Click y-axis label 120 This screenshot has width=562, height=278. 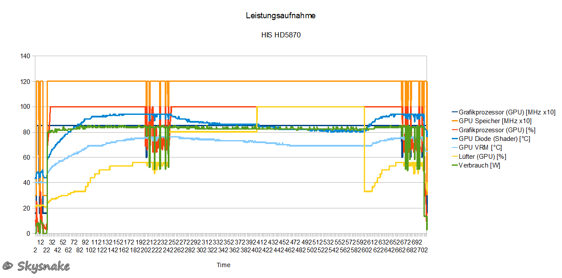pos(25,81)
